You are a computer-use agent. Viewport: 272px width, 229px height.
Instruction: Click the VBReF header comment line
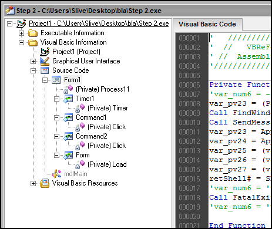240,47
